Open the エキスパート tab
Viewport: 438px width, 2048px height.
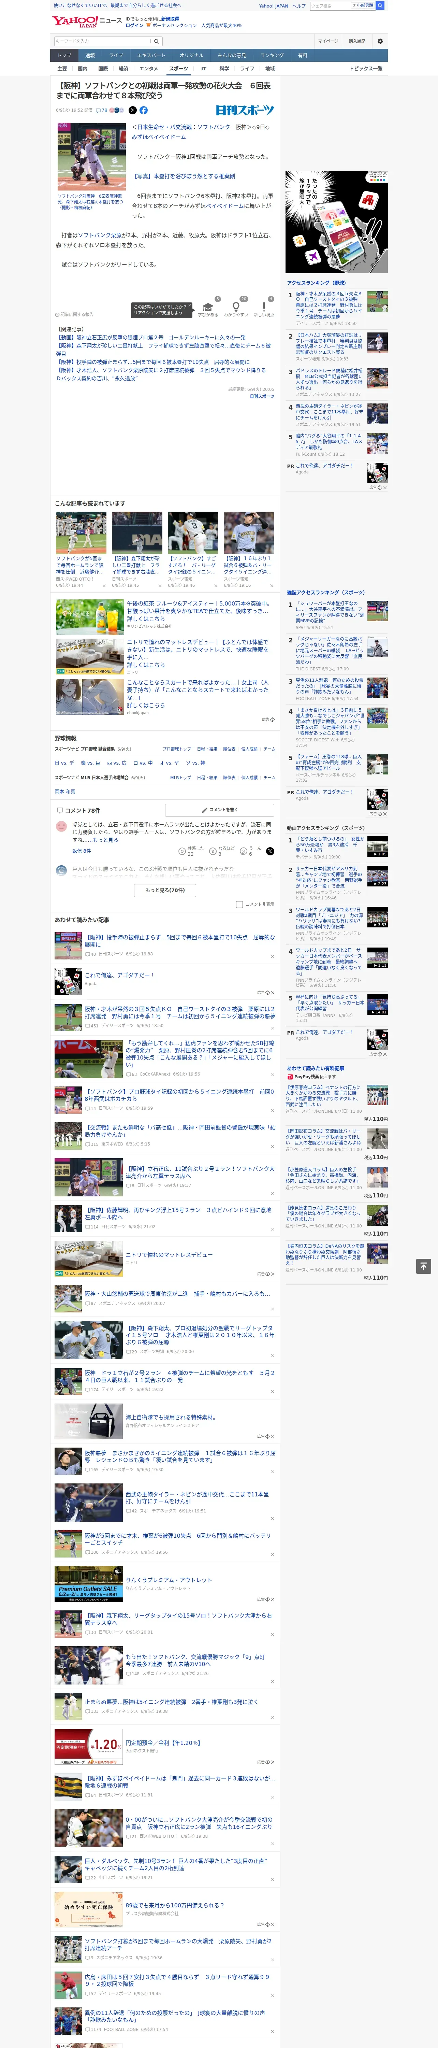(x=151, y=56)
